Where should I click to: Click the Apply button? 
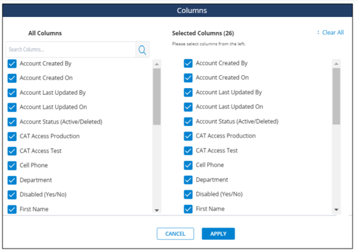[218, 234]
